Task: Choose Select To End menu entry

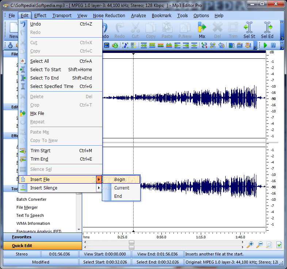Action: tap(60, 78)
